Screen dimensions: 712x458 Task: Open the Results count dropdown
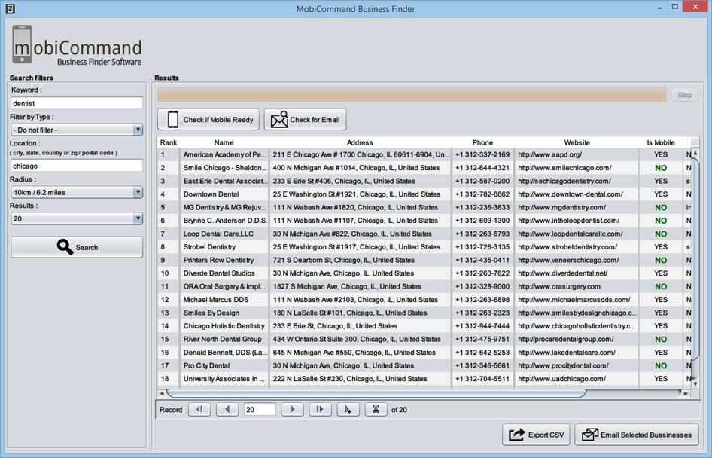point(76,218)
